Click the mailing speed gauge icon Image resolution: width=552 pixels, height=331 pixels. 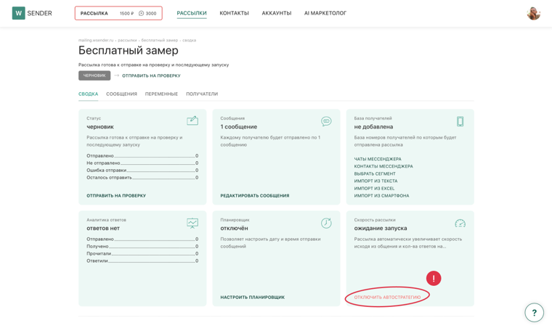[460, 224]
